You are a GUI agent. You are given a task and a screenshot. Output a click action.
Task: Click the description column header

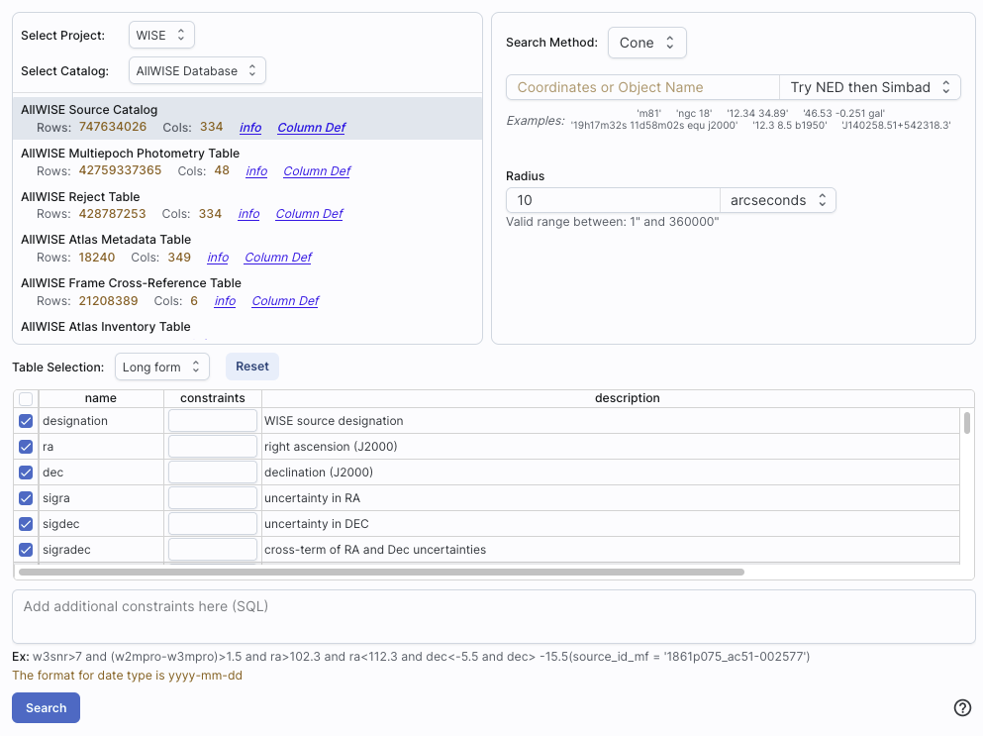coord(627,398)
